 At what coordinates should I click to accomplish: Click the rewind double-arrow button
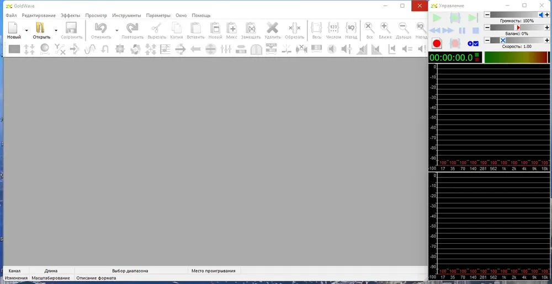(x=435, y=30)
